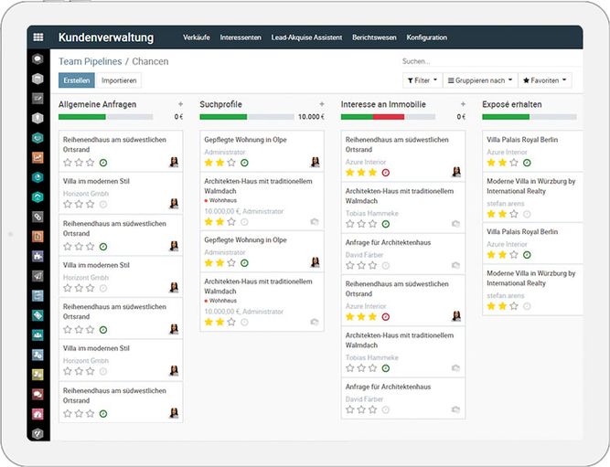Open the orange document sidebar icon
The image size is (610, 467).
(x=37, y=237)
